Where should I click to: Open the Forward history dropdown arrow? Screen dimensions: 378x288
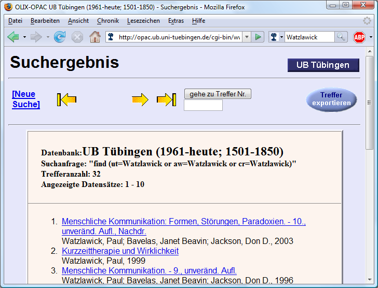(48, 37)
